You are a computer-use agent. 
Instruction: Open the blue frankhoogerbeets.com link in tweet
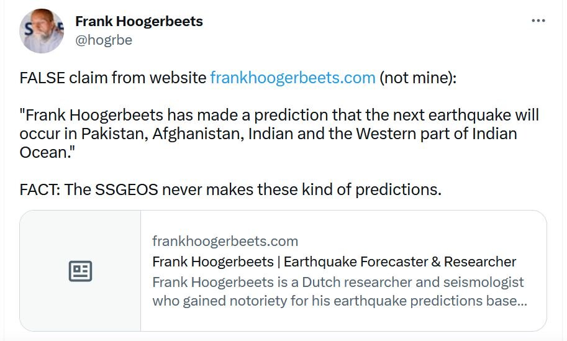click(x=293, y=78)
